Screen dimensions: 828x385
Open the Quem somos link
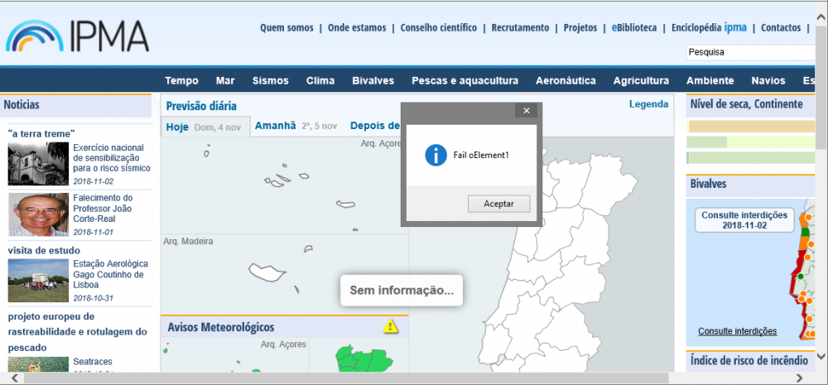coord(286,28)
